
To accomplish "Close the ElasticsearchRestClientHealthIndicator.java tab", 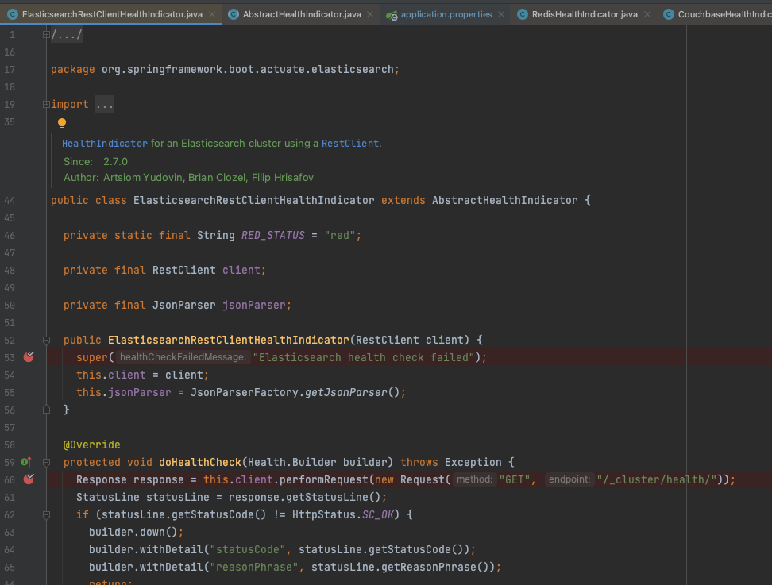I will pos(212,14).
